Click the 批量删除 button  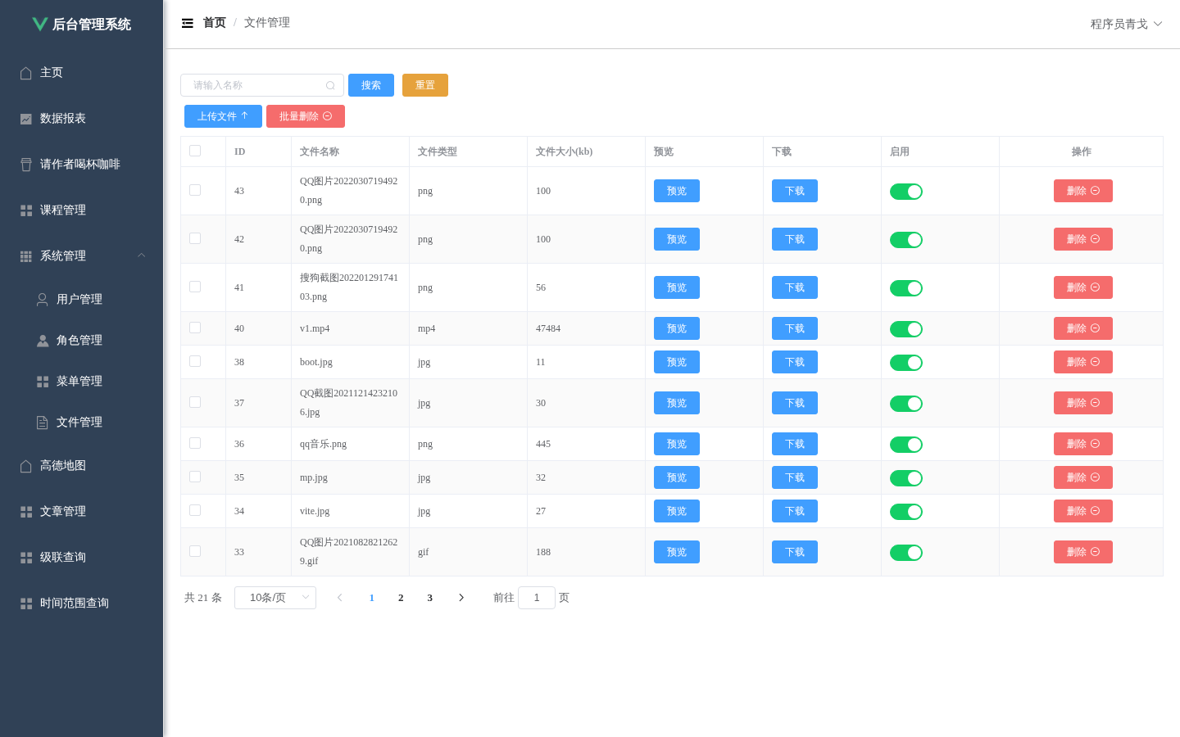[306, 116]
